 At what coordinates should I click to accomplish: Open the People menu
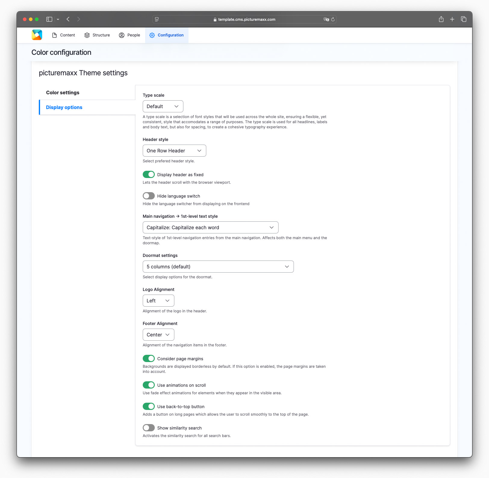129,35
